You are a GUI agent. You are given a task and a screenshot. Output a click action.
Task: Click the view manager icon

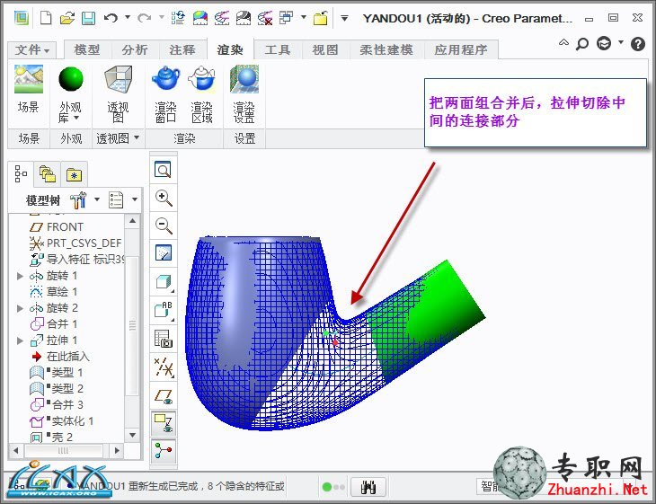164,339
